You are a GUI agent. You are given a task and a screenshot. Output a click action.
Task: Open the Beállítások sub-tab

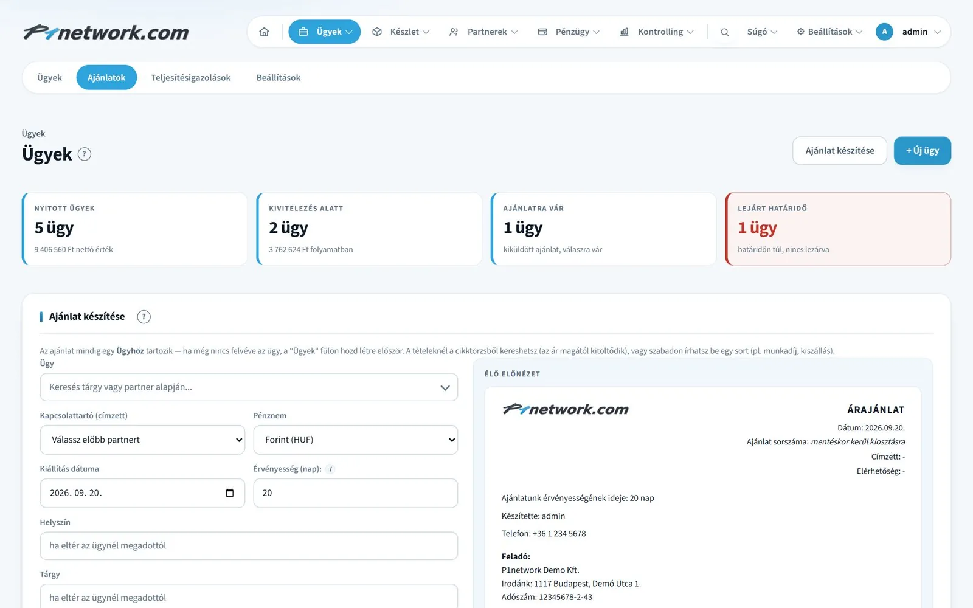click(279, 78)
